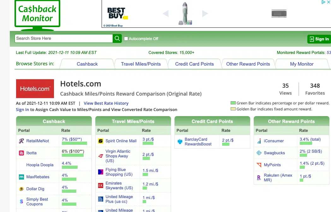
Task: Click the Hotels.com red logo
Action: pos(35,89)
